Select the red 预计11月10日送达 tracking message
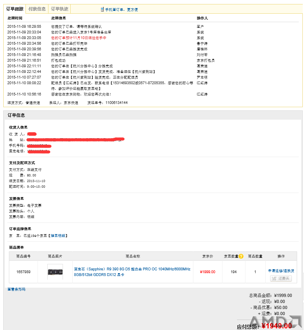This screenshot has width=304, height=330. pos(79,38)
